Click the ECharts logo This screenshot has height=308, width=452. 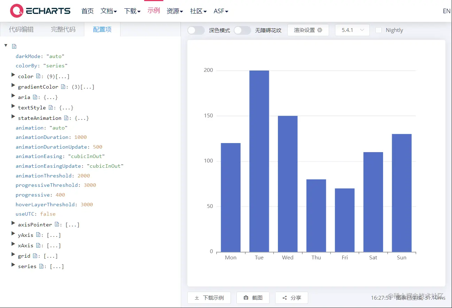tap(40, 11)
